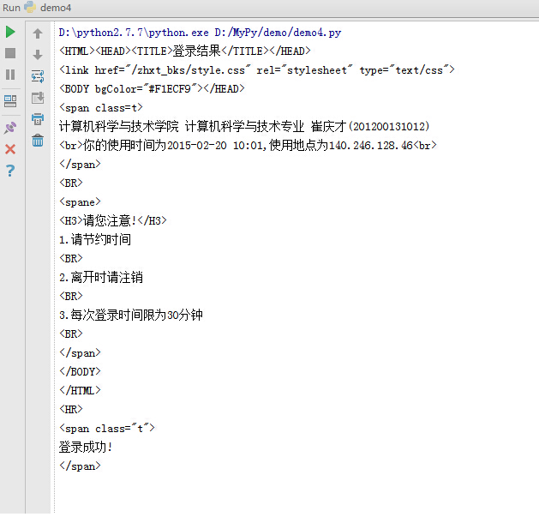Print the console output

[x=38, y=119]
